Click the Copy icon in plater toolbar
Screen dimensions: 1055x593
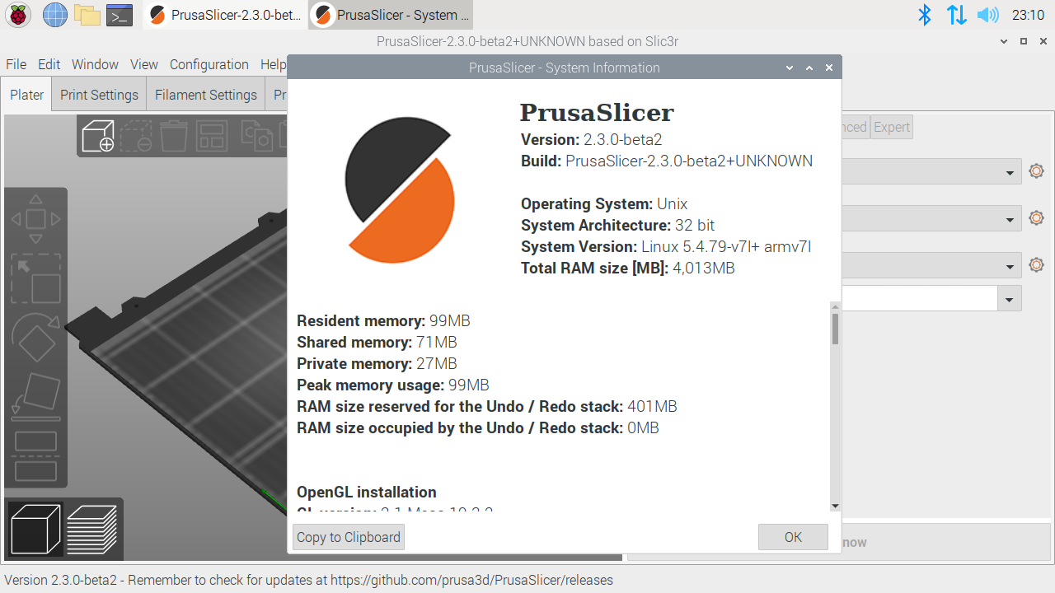pyautogui.click(x=256, y=136)
